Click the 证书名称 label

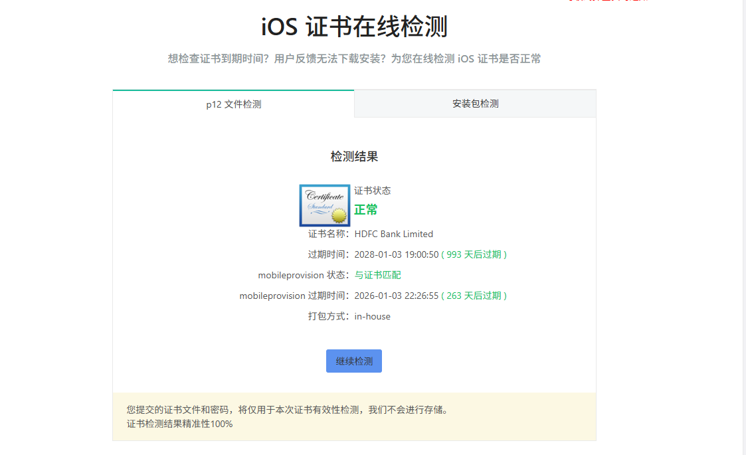click(x=328, y=234)
